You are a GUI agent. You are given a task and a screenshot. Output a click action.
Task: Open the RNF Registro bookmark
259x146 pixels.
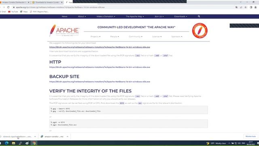[x=39, y=12]
